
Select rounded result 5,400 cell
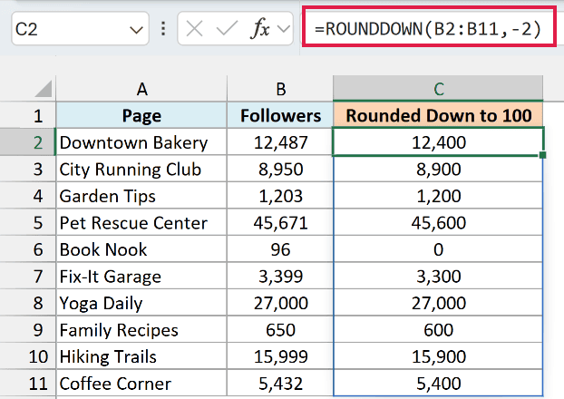click(x=438, y=384)
